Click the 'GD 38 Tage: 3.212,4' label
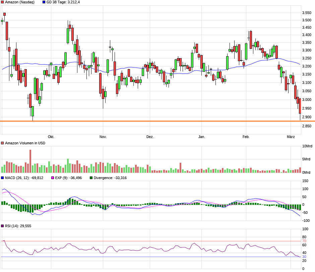Screen dimensions: 315x272 [63, 2]
